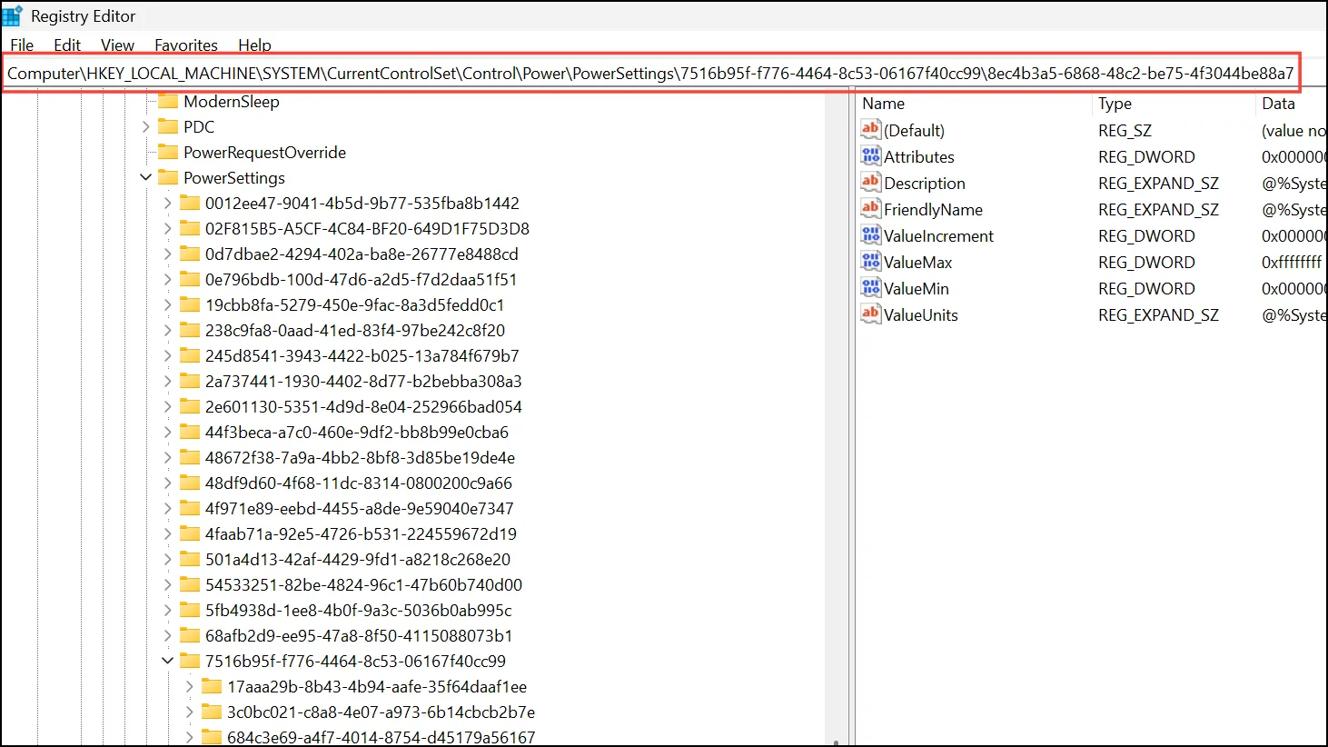This screenshot has width=1328, height=747.
Task: Click folder icon of 0012ee47-9041-4b5d-9b77-535fba8b1442
Action: pyautogui.click(x=190, y=203)
